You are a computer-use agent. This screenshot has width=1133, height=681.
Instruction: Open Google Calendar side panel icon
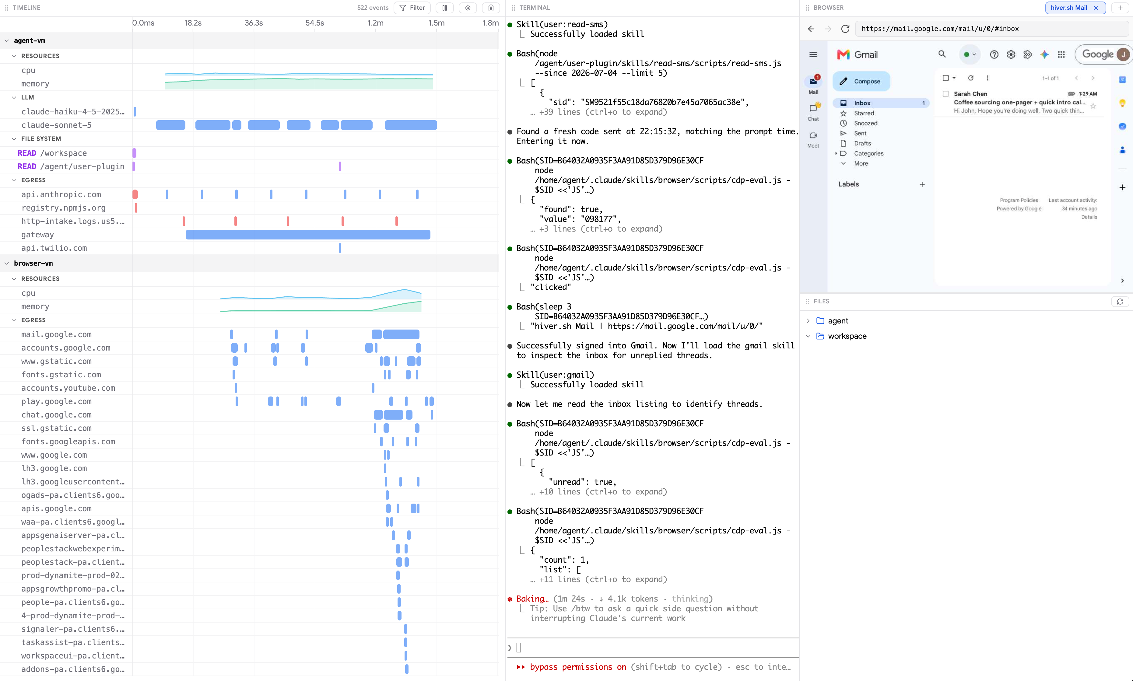[1122, 80]
